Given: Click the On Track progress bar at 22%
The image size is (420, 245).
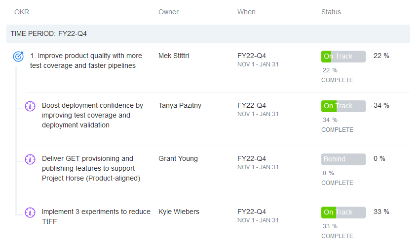Looking at the screenshot, I should click(343, 56).
